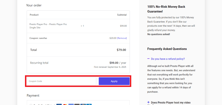Click the $79.00 total amount
Viewport: 222px width, 105px height.
tap(121, 50)
